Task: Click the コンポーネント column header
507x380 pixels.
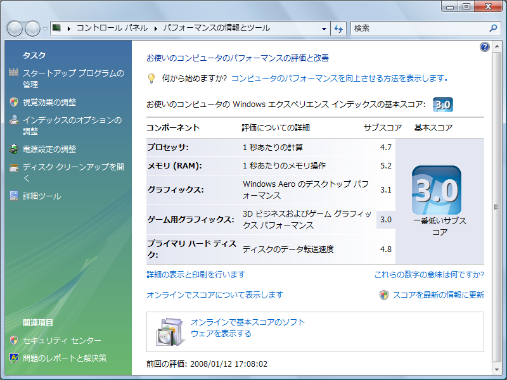Action: 173,128
